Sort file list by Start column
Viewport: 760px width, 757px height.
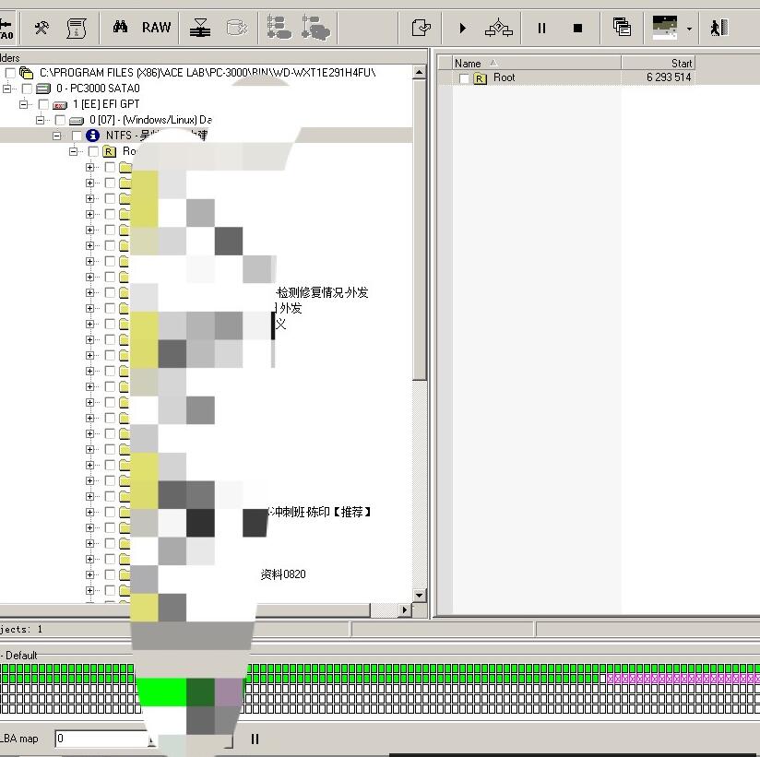coord(659,63)
